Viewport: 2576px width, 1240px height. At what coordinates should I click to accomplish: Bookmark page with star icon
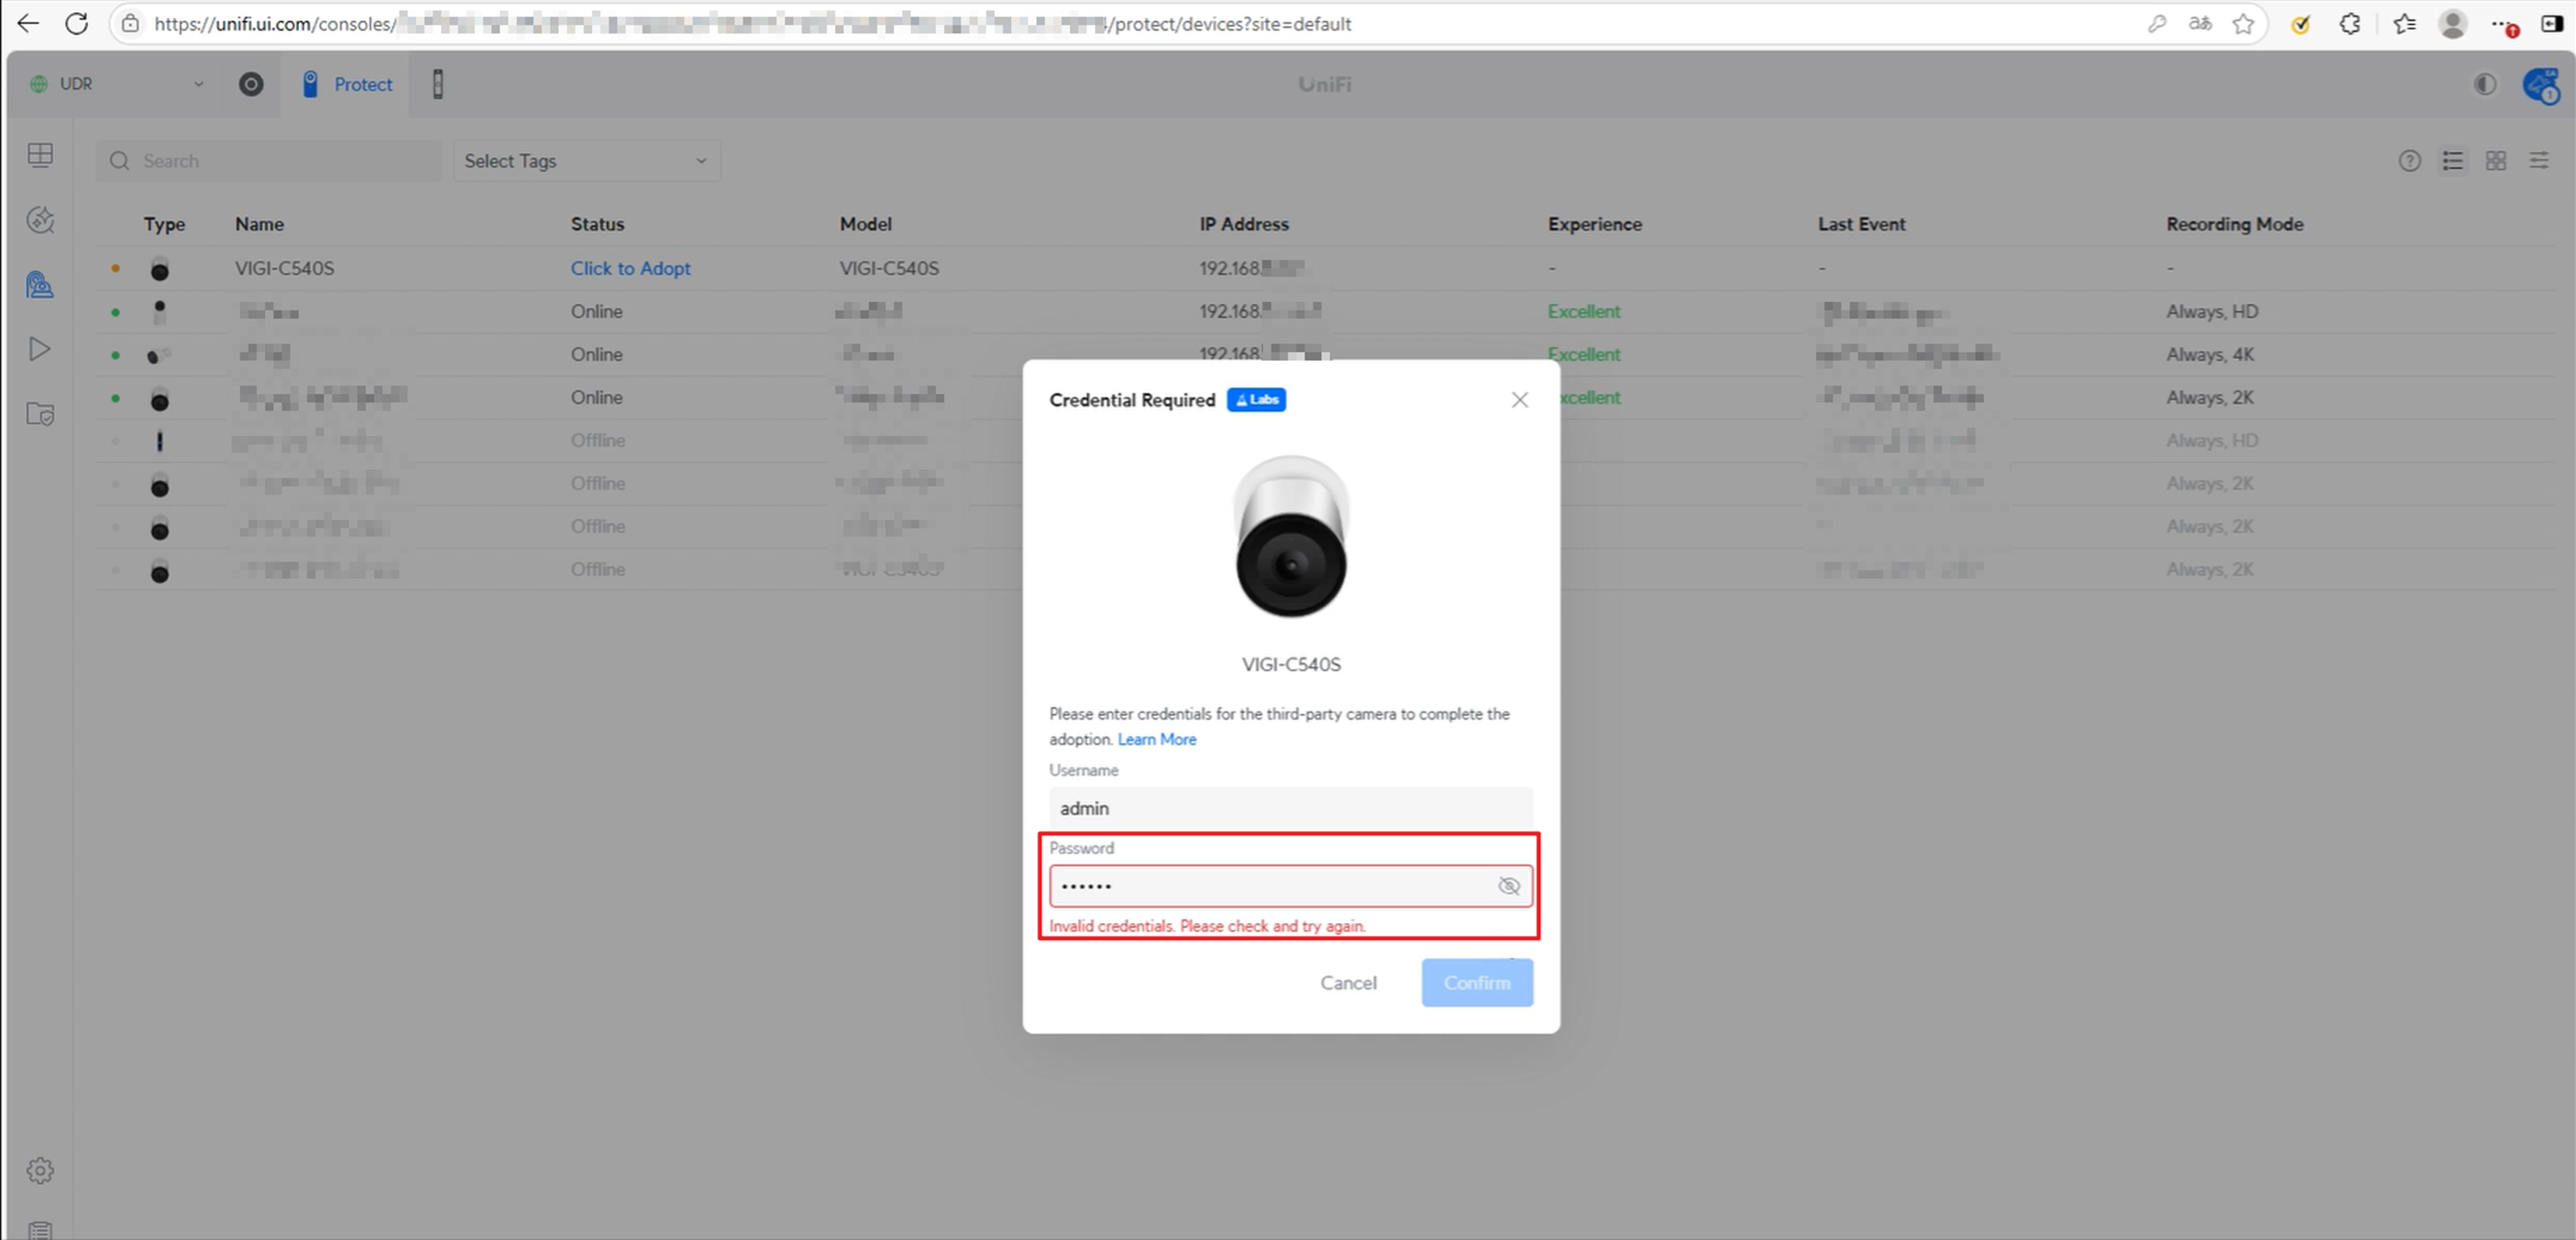coord(2243,23)
